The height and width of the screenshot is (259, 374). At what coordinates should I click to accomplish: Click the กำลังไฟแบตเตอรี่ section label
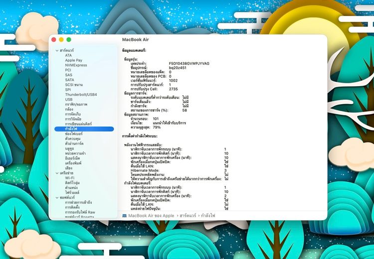[x=138, y=183]
